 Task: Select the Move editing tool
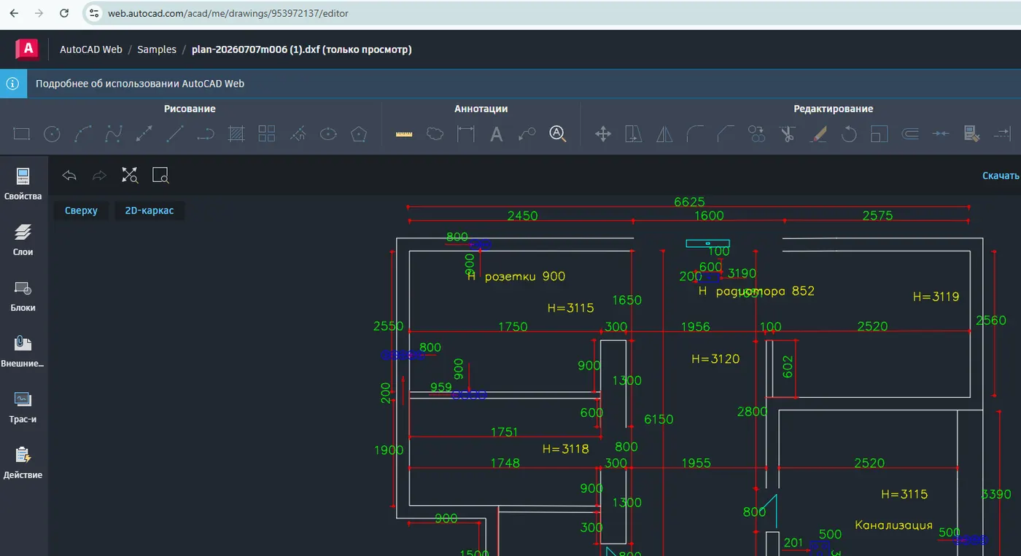point(603,133)
